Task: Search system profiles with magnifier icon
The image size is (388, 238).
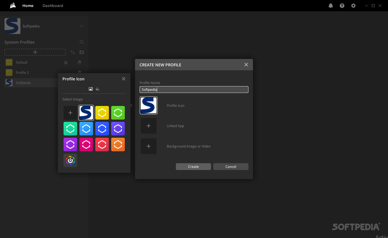Action: (x=82, y=42)
